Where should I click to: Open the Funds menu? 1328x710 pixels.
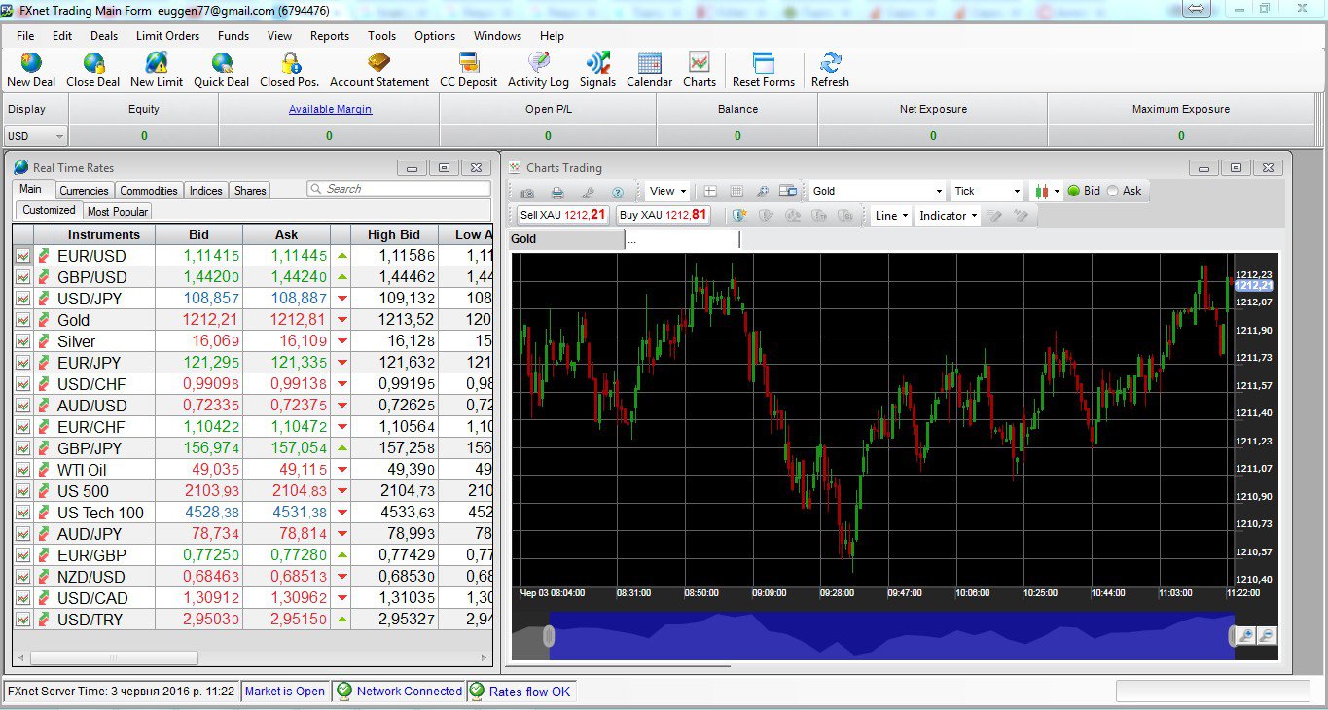click(x=233, y=36)
